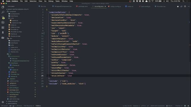Collapse the REACT-NATIVE-DESIGN-UTILITY root
The height and width of the screenshot is (107, 191).
[x=18, y=9]
